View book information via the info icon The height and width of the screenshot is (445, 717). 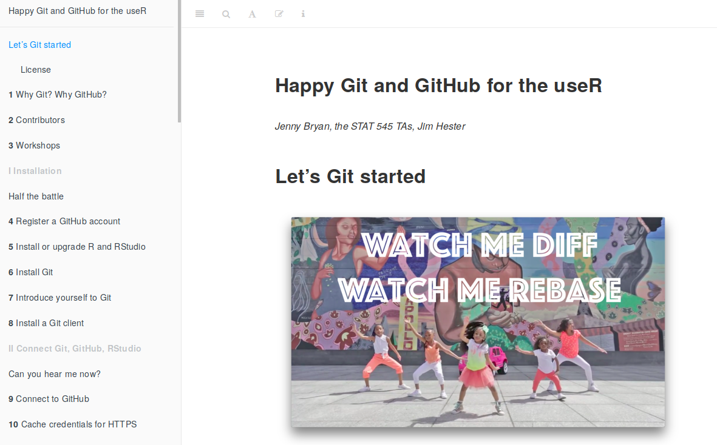pos(303,14)
